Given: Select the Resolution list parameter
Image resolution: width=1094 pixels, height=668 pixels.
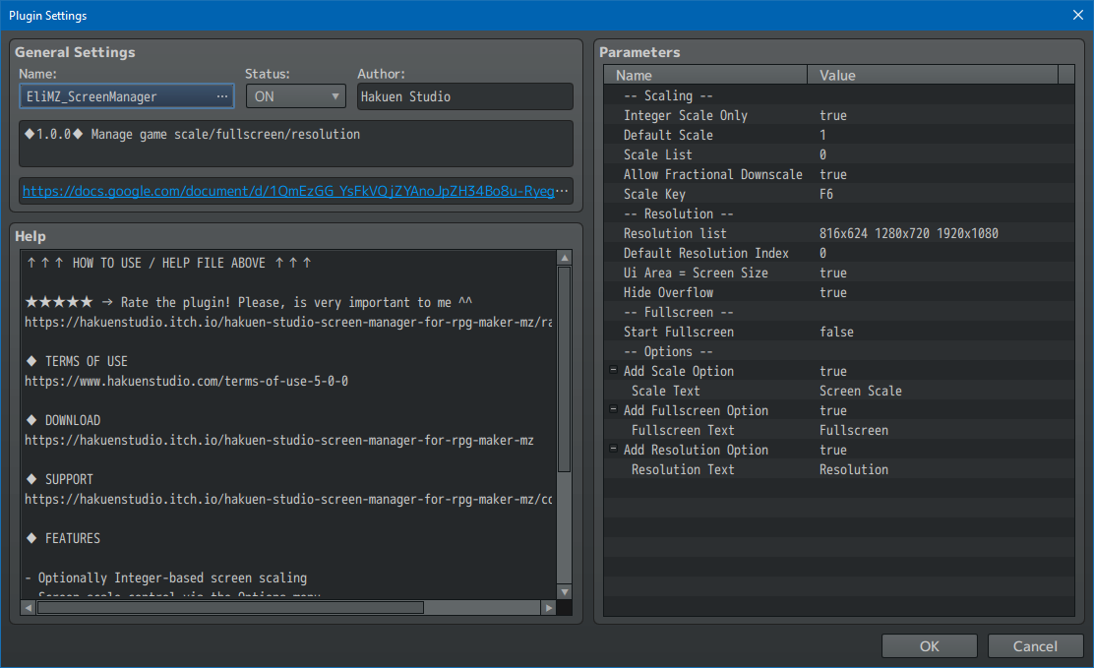Looking at the screenshot, I should coord(838,233).
